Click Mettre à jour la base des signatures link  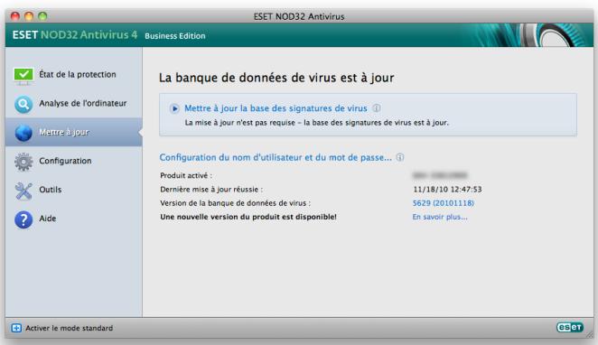coord(276,108)
